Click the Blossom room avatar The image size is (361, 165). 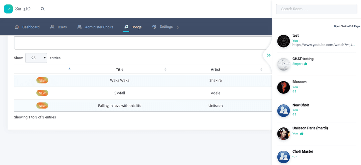(x=283, y=87)
